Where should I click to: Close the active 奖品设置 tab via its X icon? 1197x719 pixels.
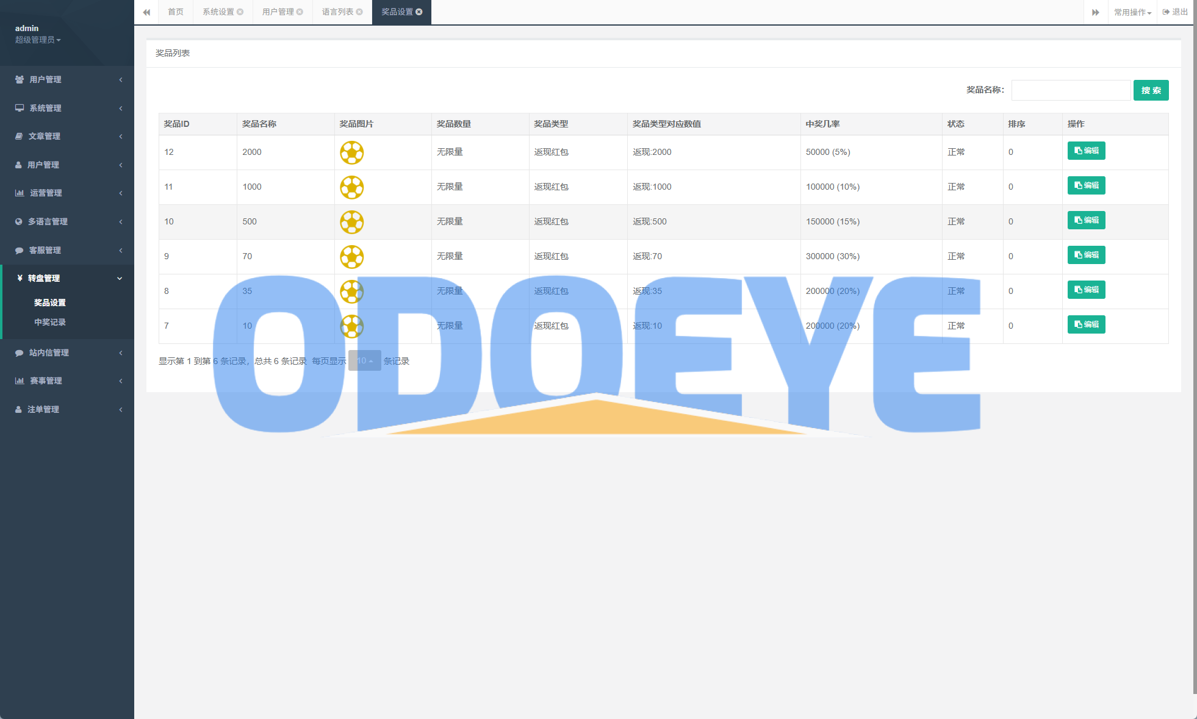point(419,12)
